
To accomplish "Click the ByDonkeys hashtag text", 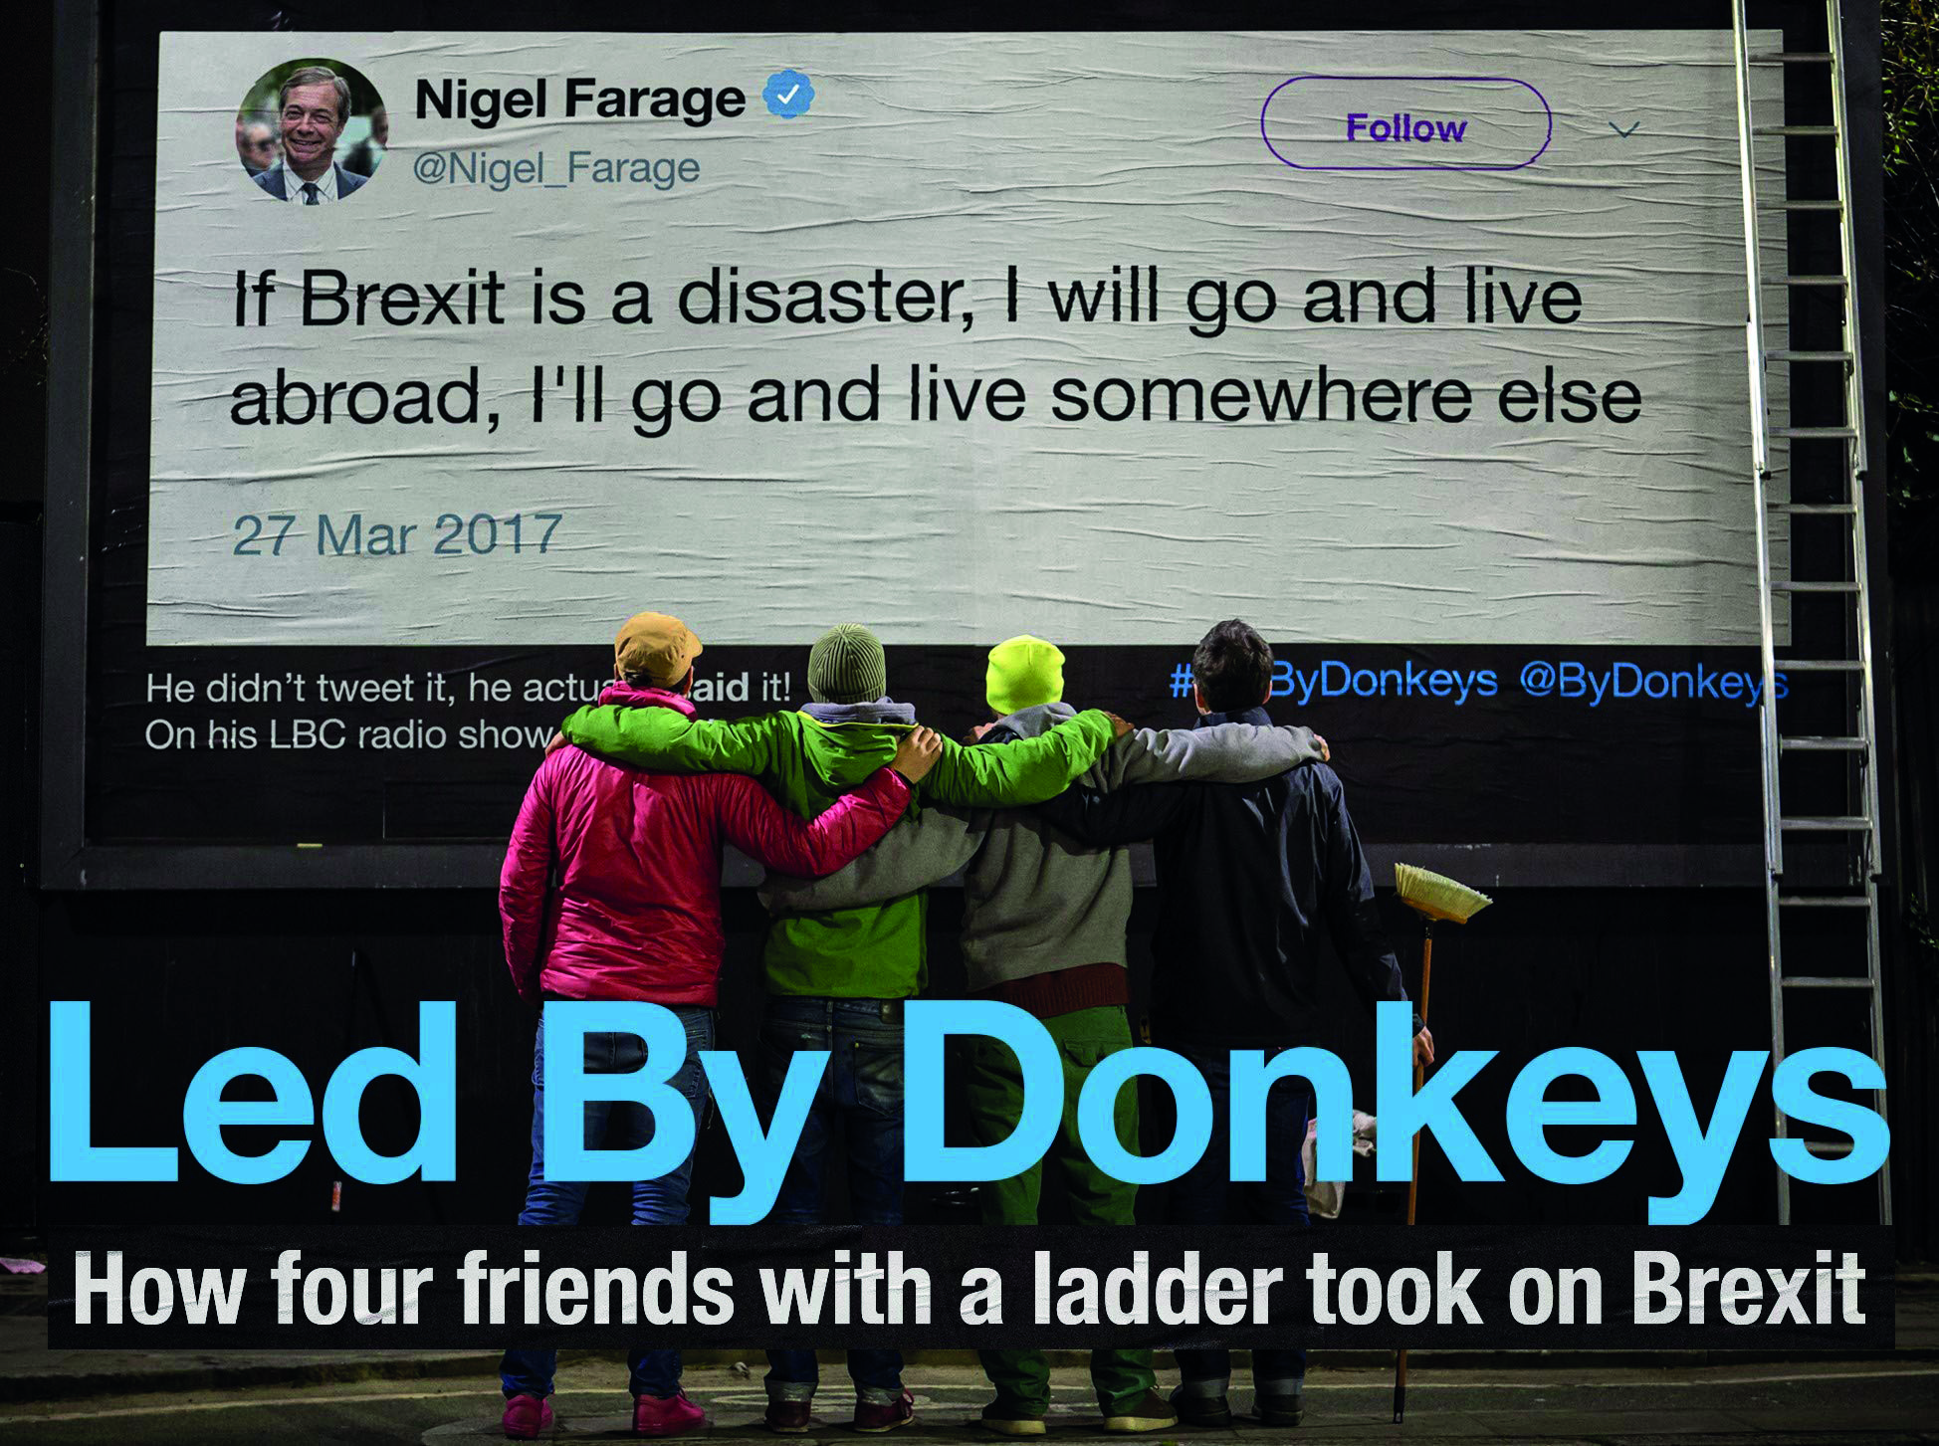I will (1334, 681).
